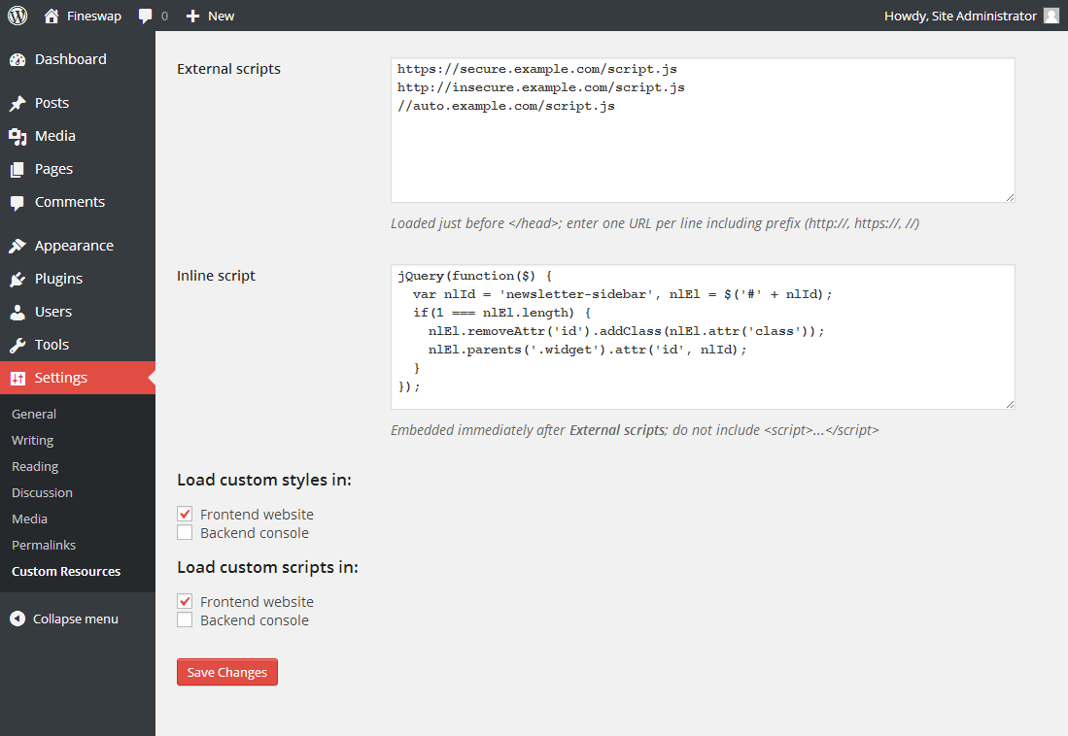The height and width of the screenshot is (736, 1068).
Task: Click the Appearance paintbrush icon
Action: (x=17, y=246)
